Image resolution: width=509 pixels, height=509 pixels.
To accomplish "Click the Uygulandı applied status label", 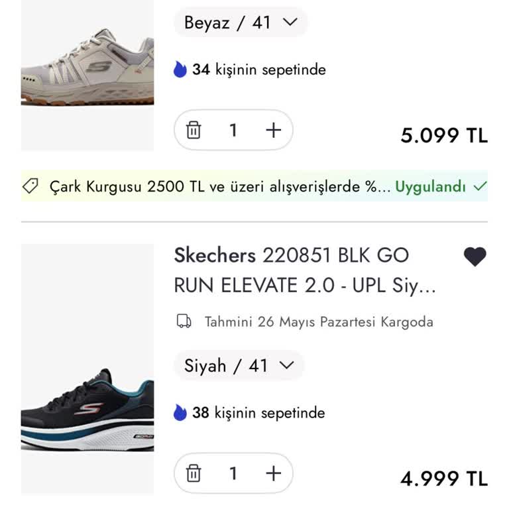I will [431, 187].
